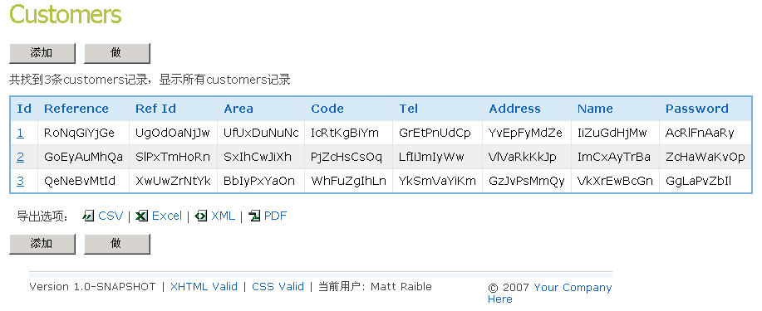
Task: Open the CSS Valid link
Action: pyautogui.click(x=278, y=287)
